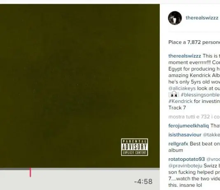Click the therealswizzz username header link

point(202,18)
